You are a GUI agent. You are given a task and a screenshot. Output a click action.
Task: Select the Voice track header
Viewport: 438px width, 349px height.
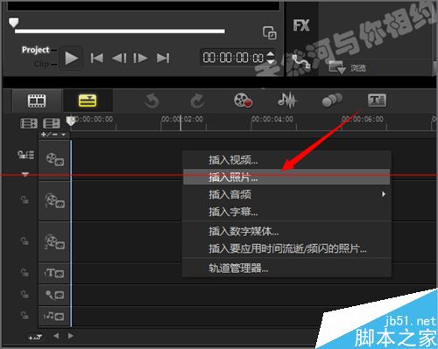click(x=54, y=295)
